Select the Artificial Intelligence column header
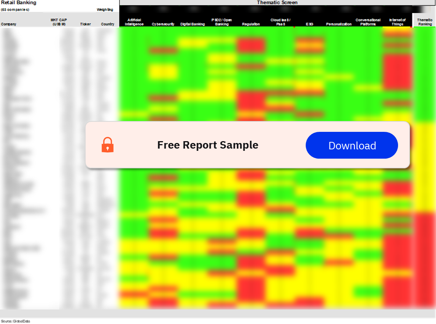436x324 pixels. pyautogui.click(x=134, y=22)
